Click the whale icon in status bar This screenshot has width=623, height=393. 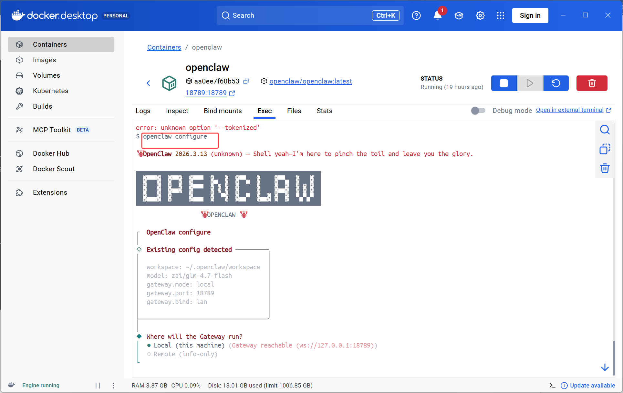point(12,385)
